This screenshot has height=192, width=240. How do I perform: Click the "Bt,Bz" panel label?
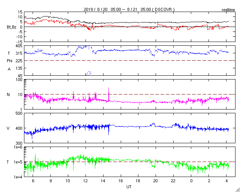[x=12, y=28]
